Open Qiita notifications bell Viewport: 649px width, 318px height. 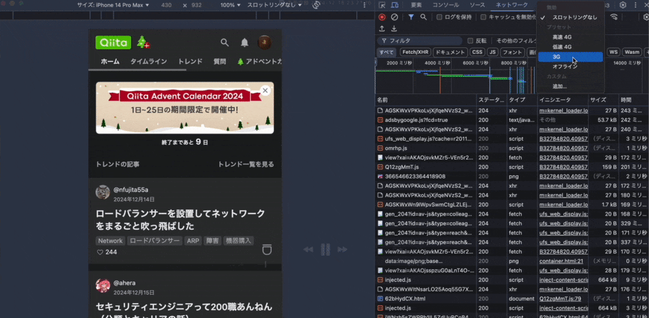coord(245,42)
